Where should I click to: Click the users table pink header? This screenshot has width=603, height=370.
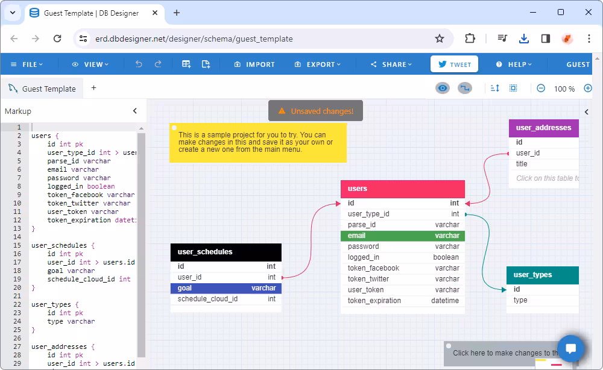pos(403,189)
